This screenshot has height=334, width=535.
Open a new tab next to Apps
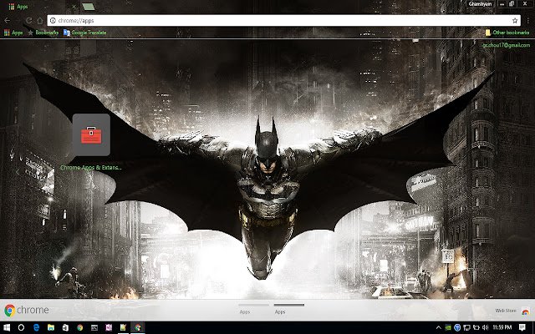tap(88, 6)
